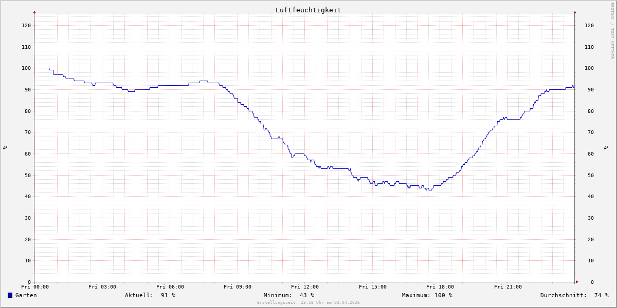This screenshot has height=308, width=617.
Task: Click the Durchschnitt 74 % statistic
Action: (574, 295)
